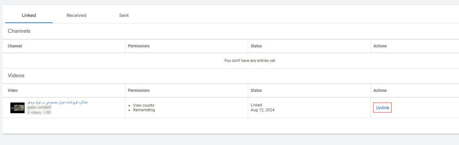Click Status header in Videos table
The height and width of the screenshot is (145, 459).
(x=256, y=90)
